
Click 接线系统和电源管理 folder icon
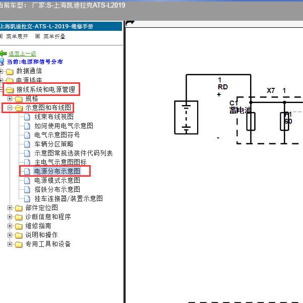click(x=10, y=90)
